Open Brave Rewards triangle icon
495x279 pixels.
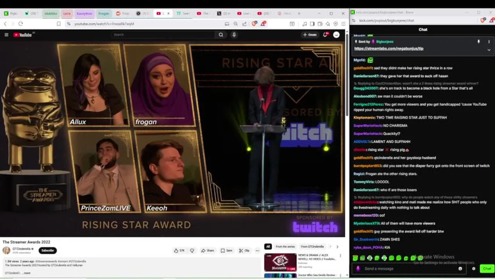(263, 24)
